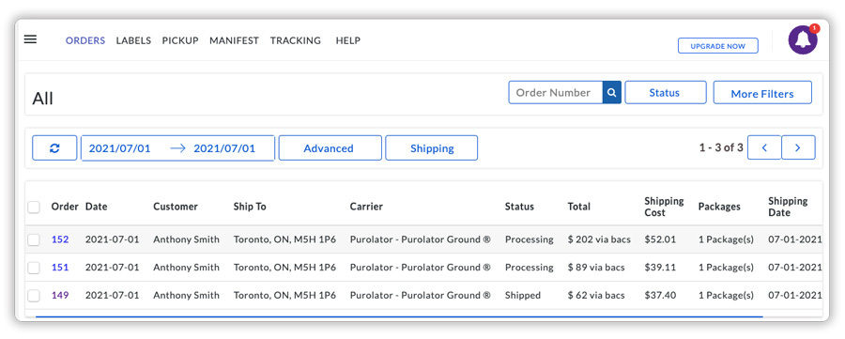Image resolution: width=845 pixels, height=339 pixels.
Task: Sort by the Order column header
Action: click(65, 207)
